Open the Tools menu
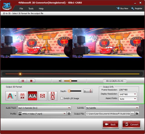 pyautogui.click(x=31, y=9)
